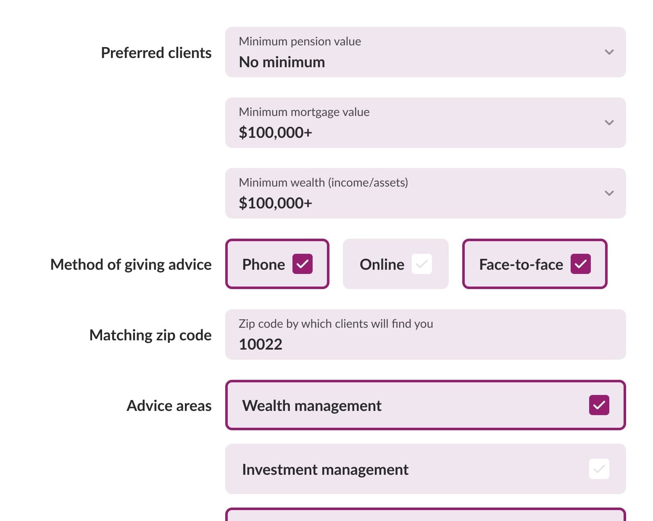653x521 pixels.
Task: Open the Minimum mortgage value chevron
Action: click(609, 123)
